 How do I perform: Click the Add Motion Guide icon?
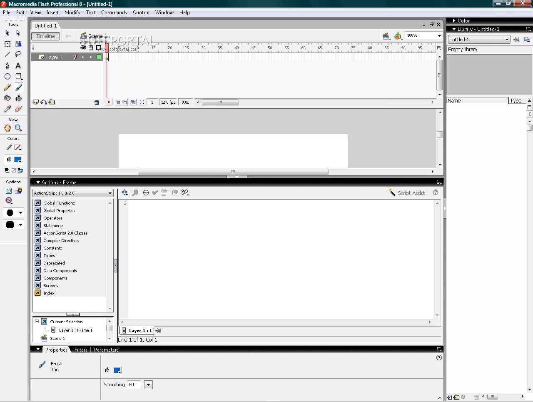click(44, 102)
